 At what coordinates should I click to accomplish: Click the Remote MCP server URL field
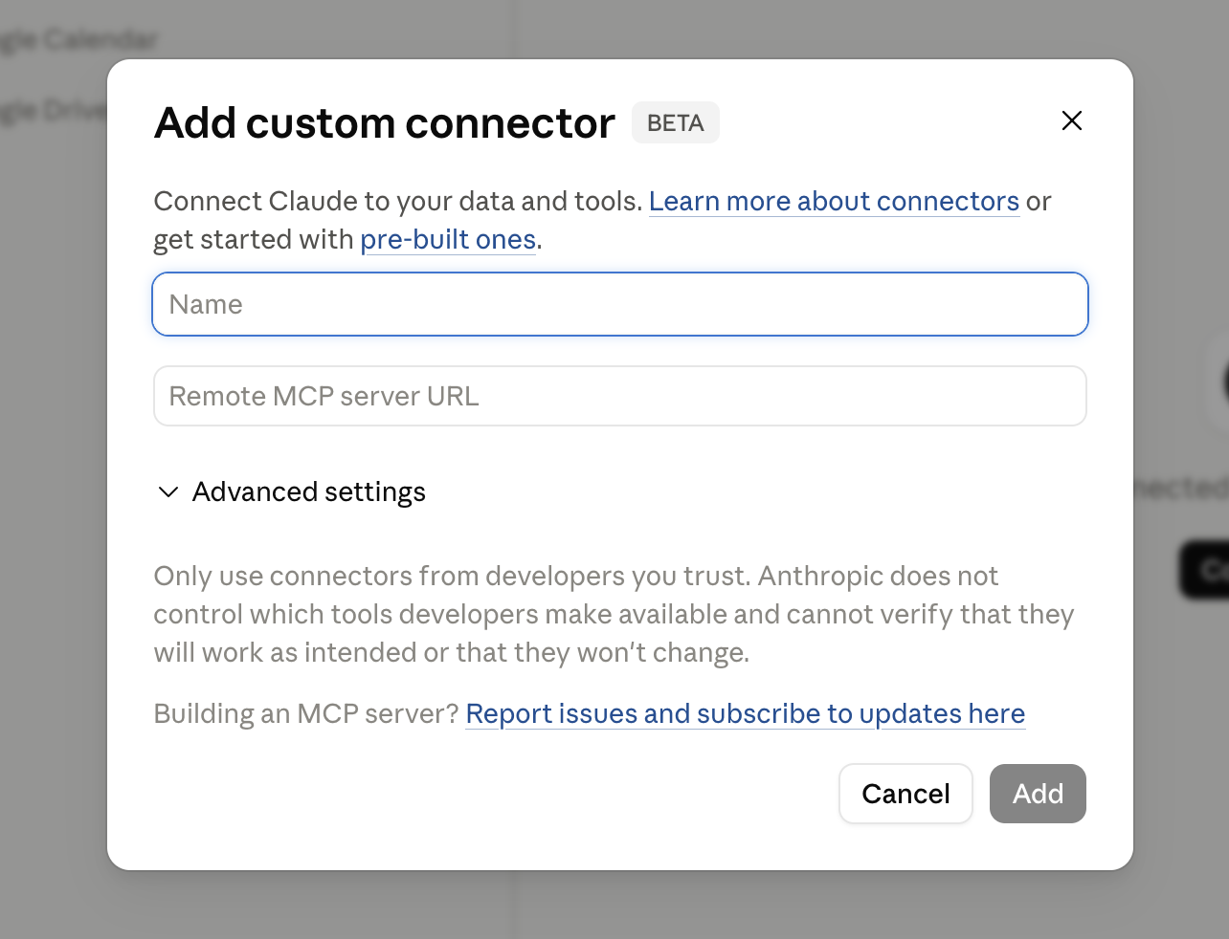[x=620, y=396]
